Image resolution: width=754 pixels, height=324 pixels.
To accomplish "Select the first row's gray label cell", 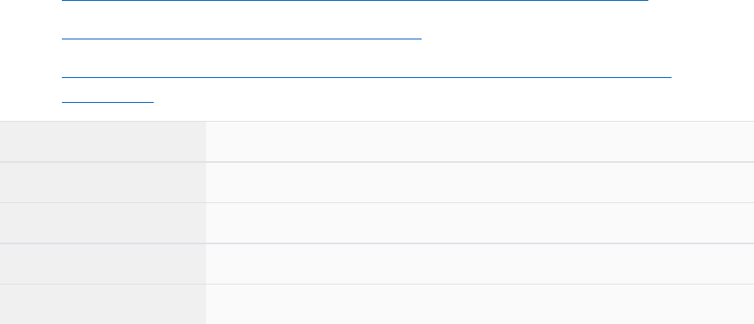I will tap(103, 141).
